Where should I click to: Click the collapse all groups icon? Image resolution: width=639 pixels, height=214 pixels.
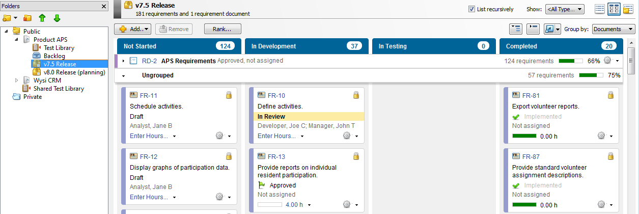[532, 29]
